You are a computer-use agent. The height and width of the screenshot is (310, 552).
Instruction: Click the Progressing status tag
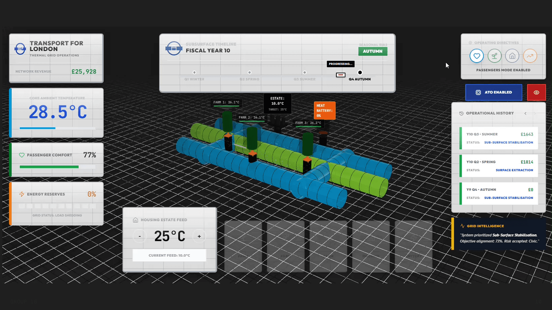341,64
